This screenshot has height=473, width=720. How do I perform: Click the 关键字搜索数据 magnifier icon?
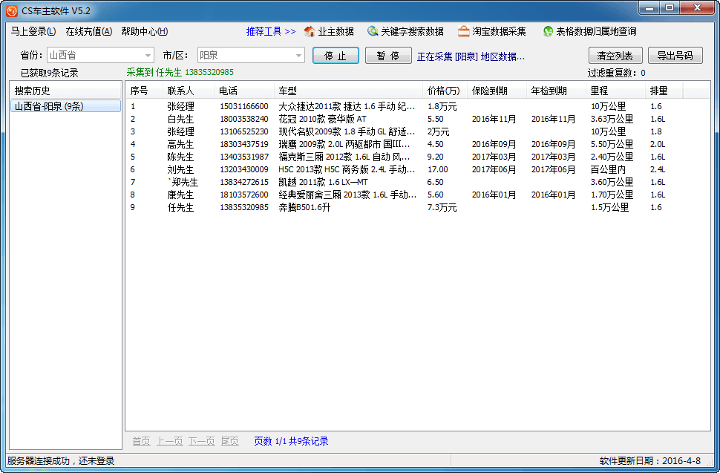point(373,32)
